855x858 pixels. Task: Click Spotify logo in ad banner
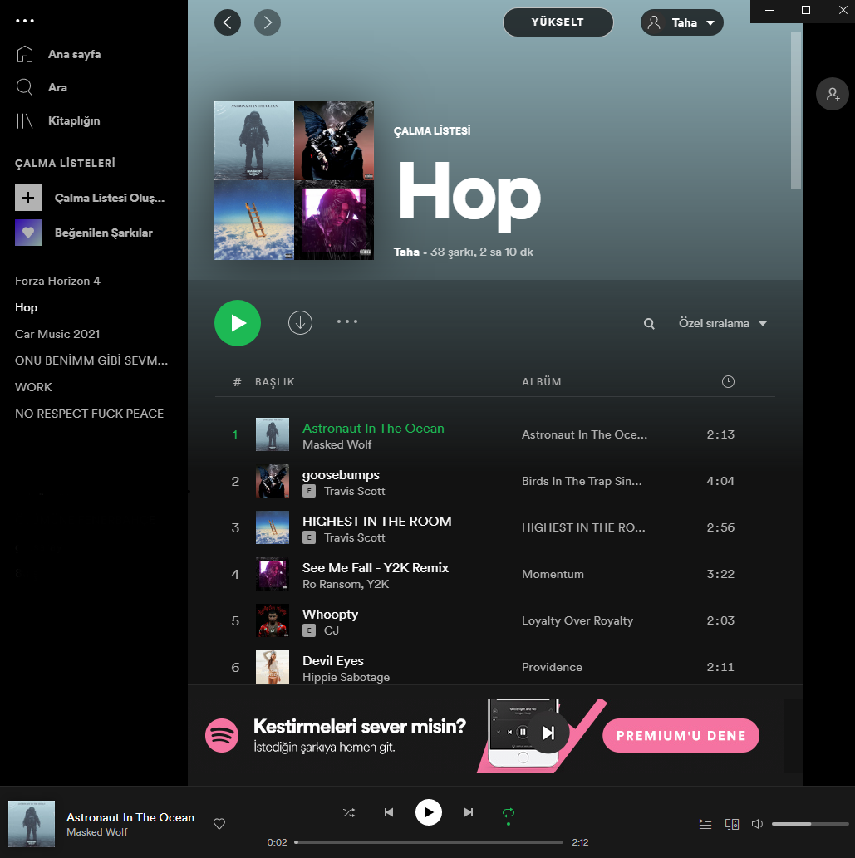tap(222, 735)
